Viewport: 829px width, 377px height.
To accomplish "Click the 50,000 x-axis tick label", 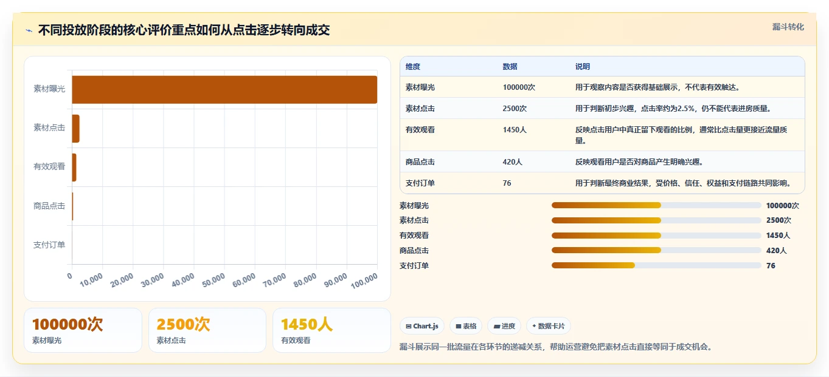I will point(212,280).
